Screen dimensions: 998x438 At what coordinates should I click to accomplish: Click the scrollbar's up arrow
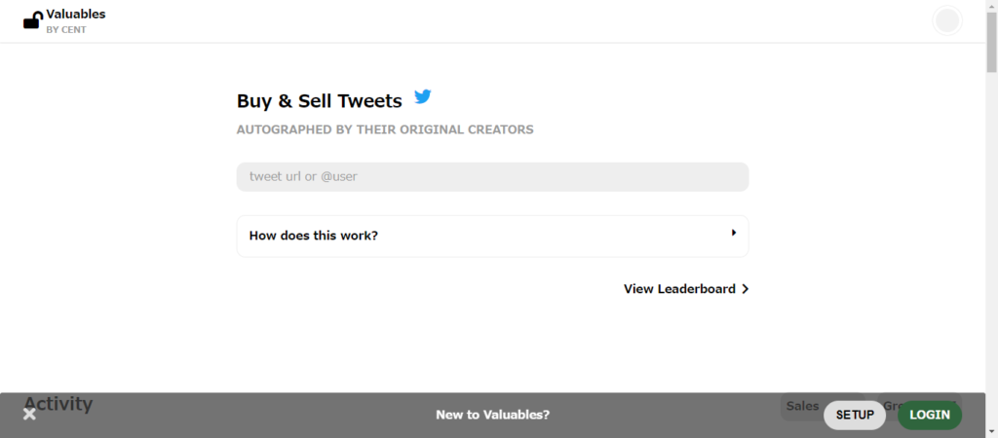[991, 5]
